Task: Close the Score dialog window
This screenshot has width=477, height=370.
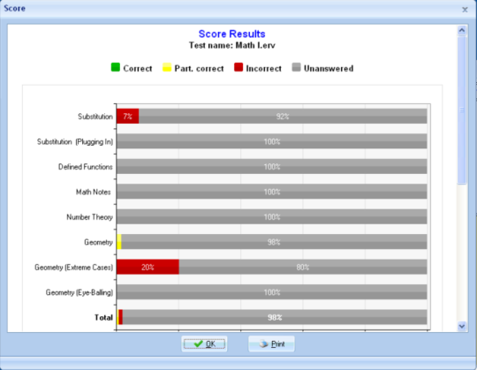Action: [465, 10]
